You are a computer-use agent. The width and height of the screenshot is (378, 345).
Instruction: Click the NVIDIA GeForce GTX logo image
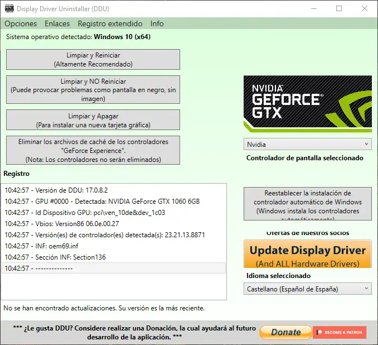tap(308, 104)
